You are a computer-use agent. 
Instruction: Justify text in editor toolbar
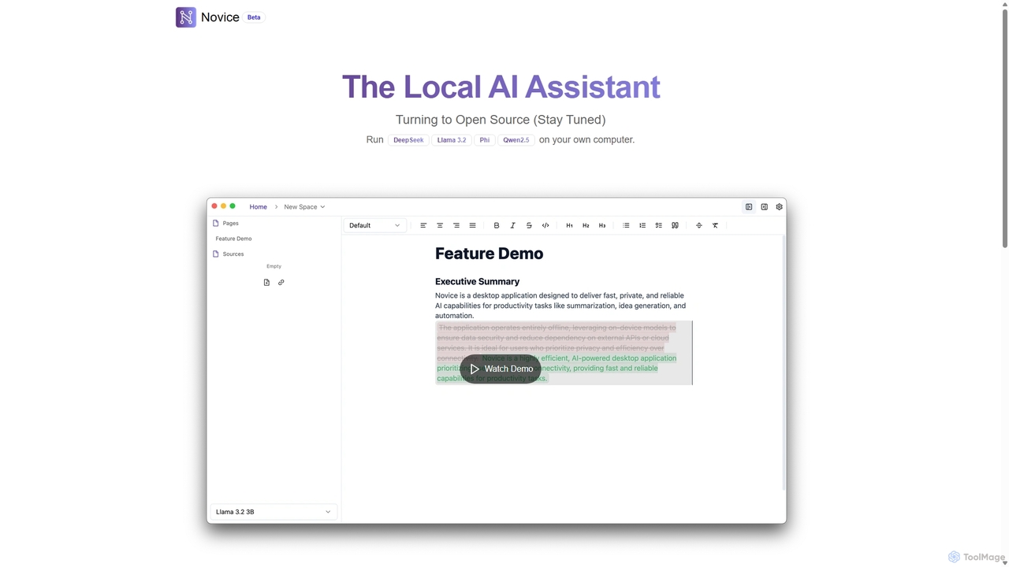point(473,225)
